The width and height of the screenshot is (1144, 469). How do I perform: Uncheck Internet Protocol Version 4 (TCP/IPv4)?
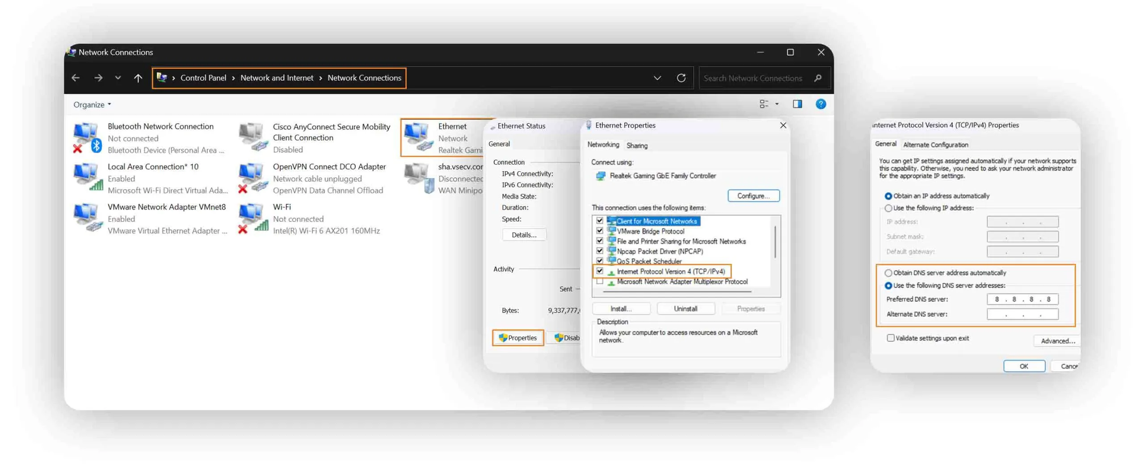600,271
